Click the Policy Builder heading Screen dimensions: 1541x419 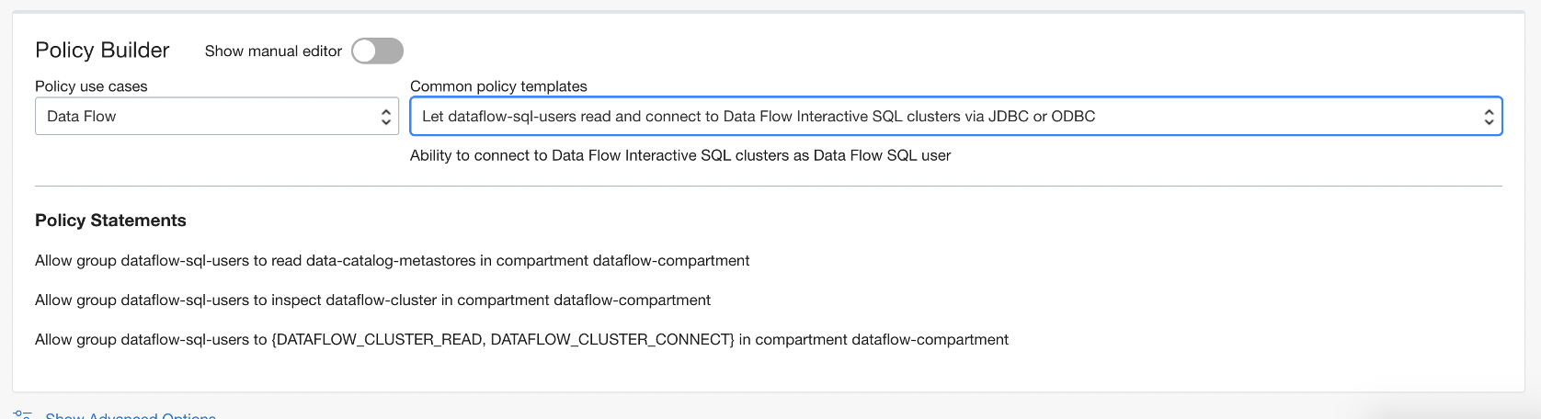(x=102, y=51)
